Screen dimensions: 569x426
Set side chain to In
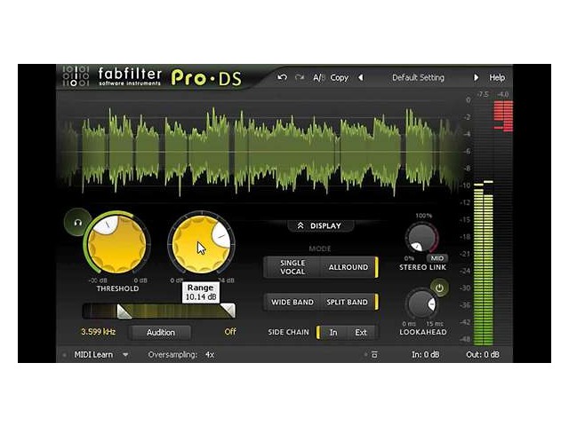333,332
